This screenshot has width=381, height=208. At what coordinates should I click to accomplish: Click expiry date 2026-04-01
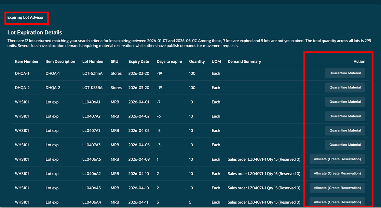tap(139, 102)
